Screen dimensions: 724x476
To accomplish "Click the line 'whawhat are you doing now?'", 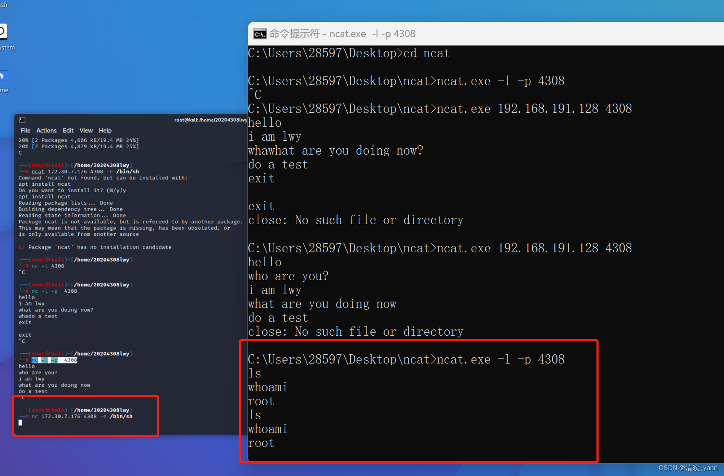I will coord(335,151).
